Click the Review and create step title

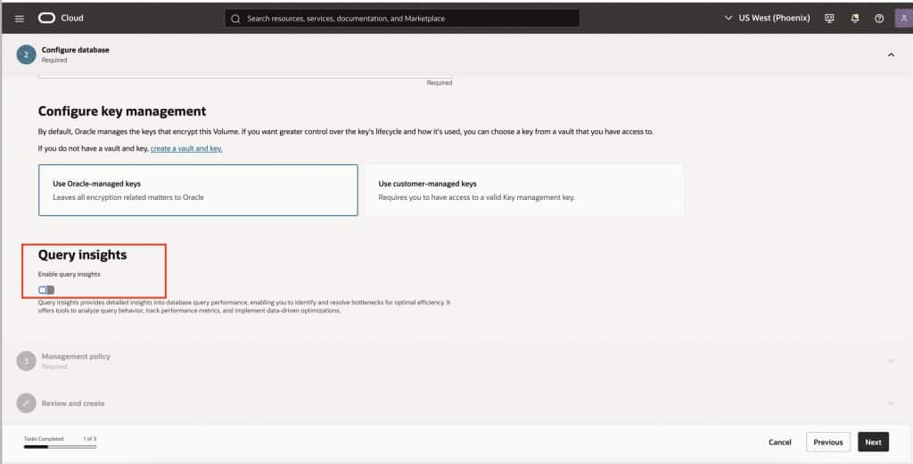pos(73,403)
